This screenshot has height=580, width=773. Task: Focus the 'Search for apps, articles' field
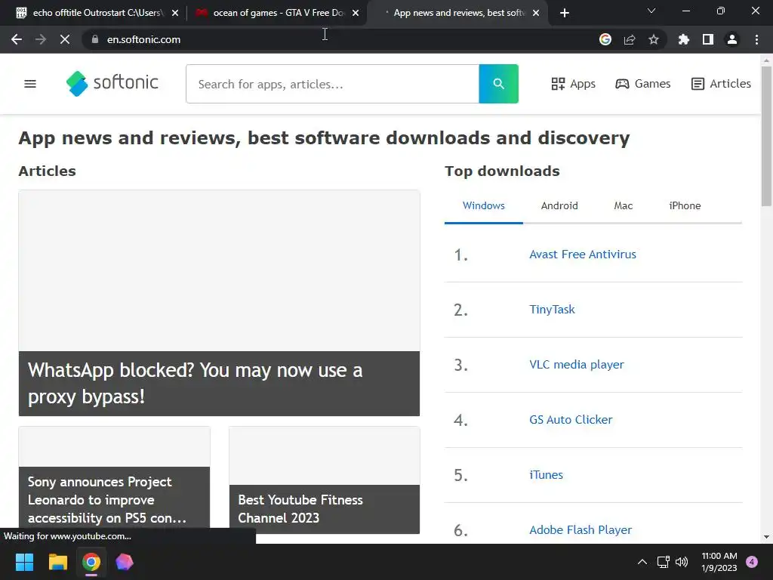tap(332, 84)
